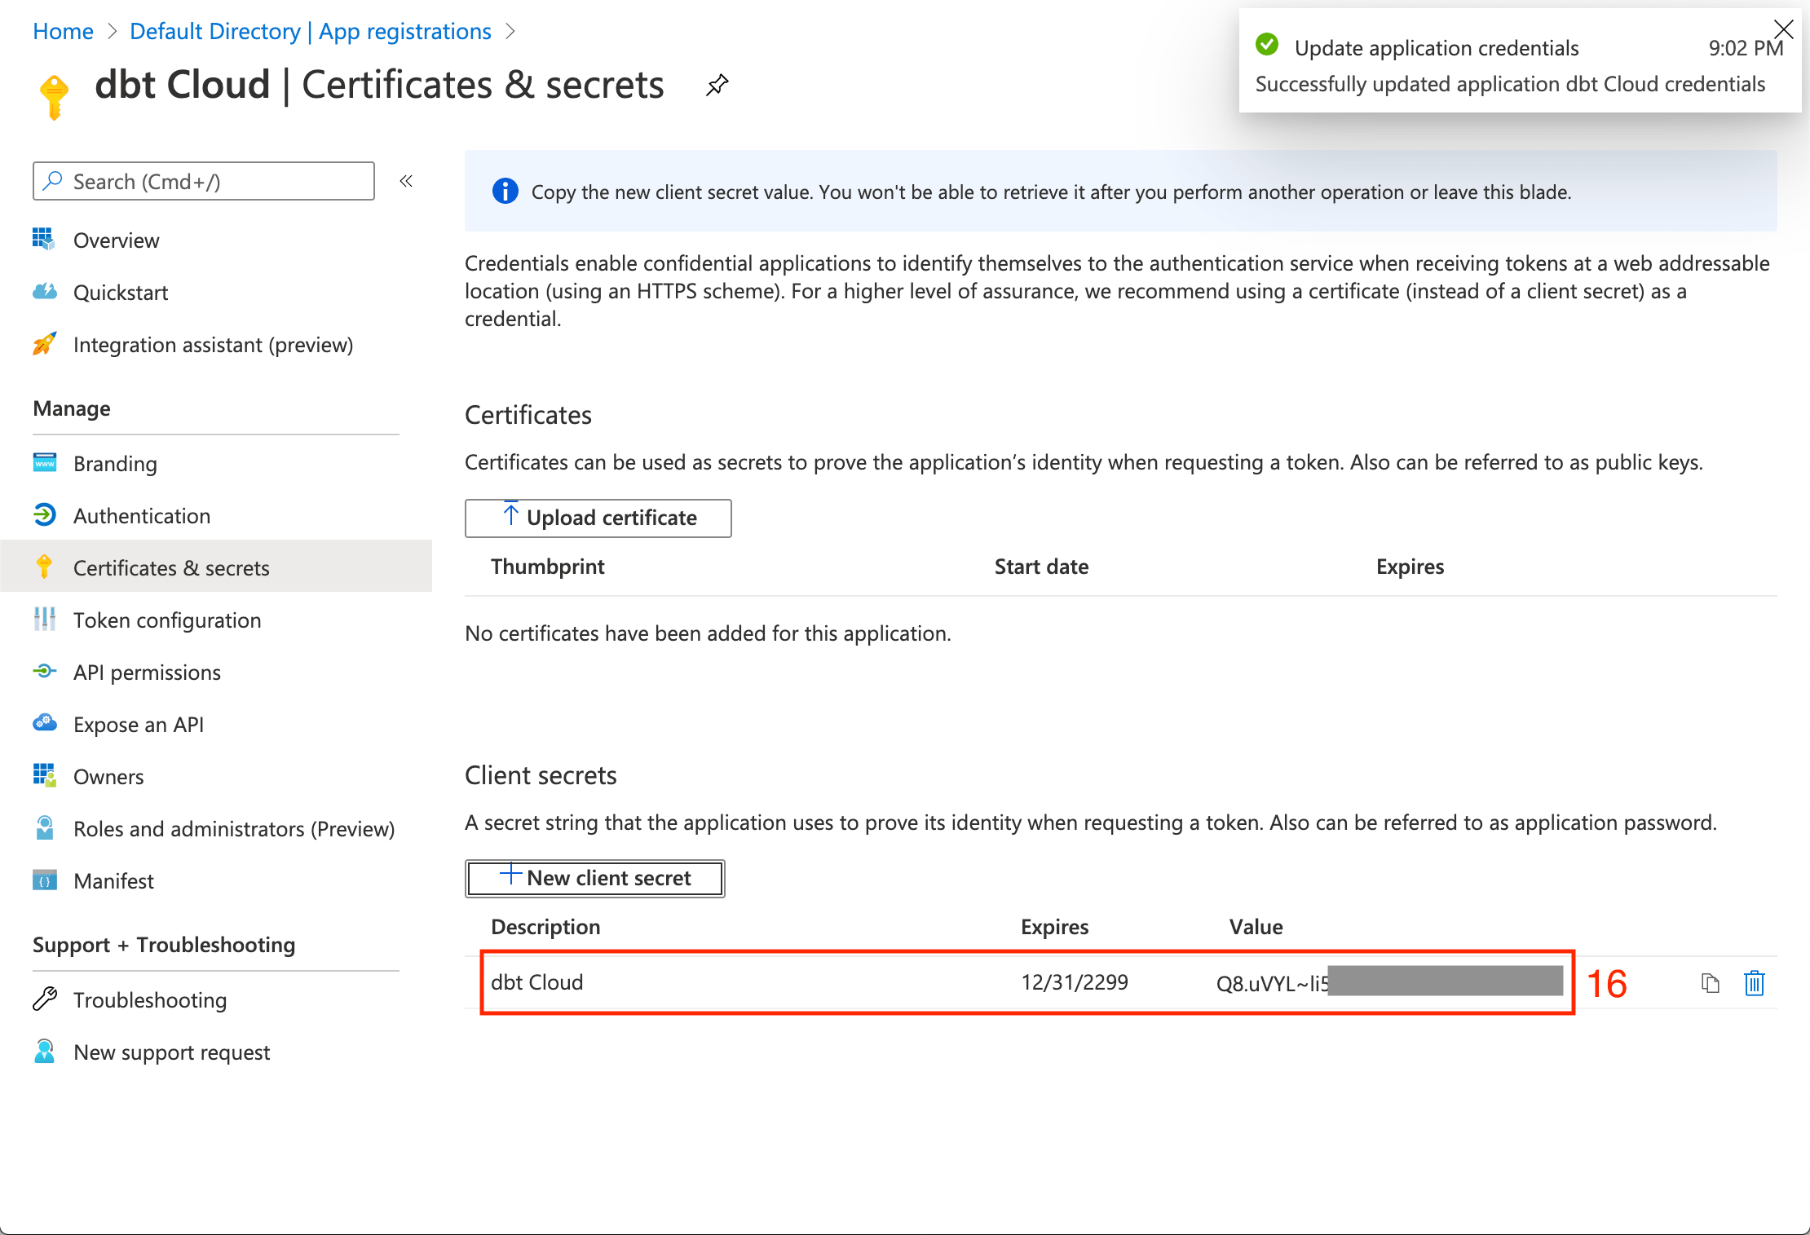The image size is (1810, 1235).
Task: Navigate to the Home breadcrumb
Action: pos(63,31)
